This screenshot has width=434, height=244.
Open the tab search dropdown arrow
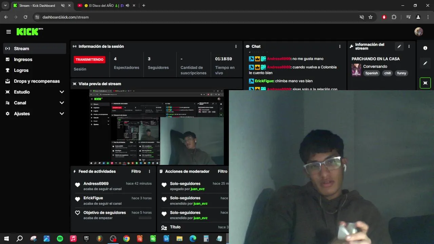click(5, 5)
